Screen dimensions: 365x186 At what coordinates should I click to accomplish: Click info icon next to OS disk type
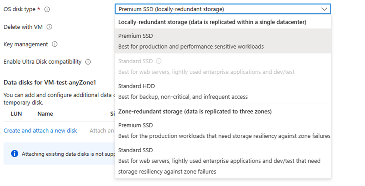click(x=47, y=9)
